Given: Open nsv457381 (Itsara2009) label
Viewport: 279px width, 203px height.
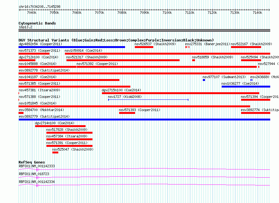Looking at the screenshot, I should (39, 90).
